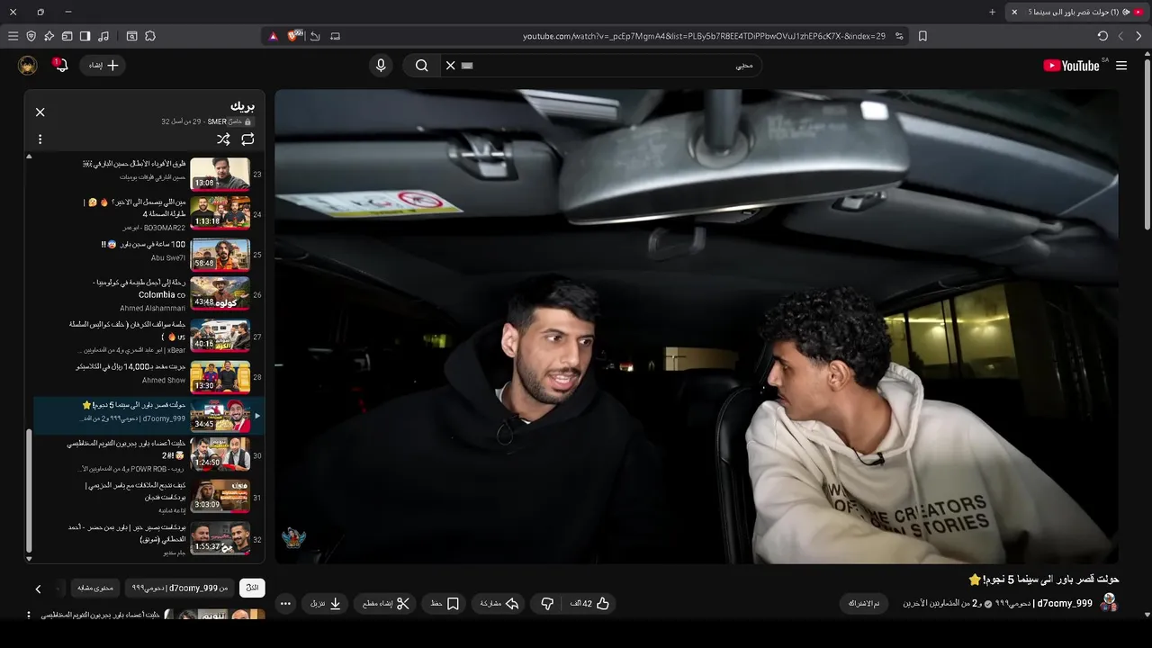This screenshot has height=648, width=1152.
Task: Click the share arrow icon in address bar
Action: 315,36
